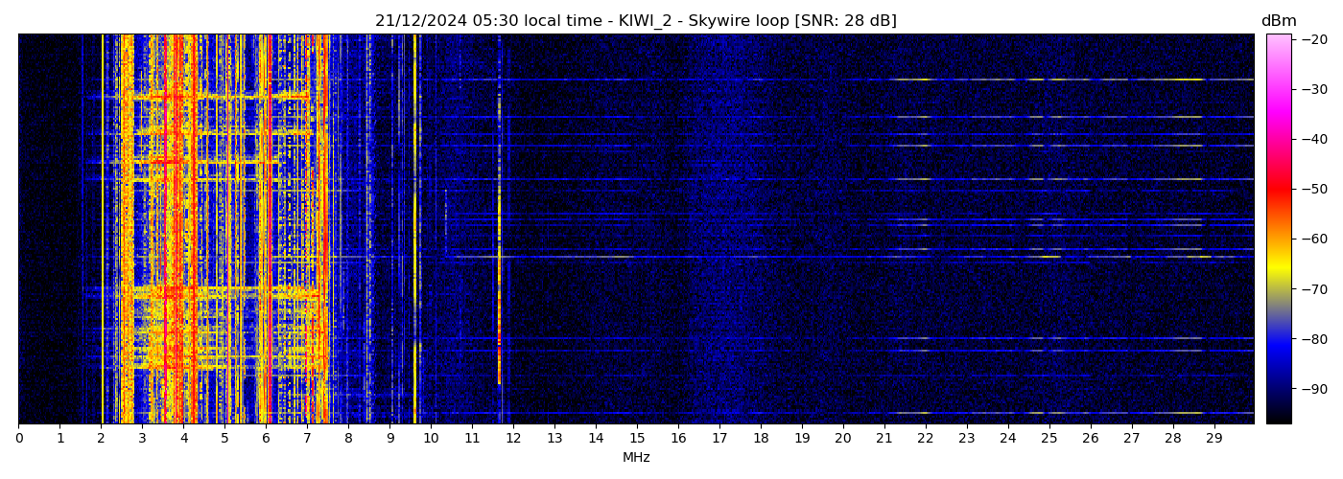Screen dimensions: 1343x479
Task: Click the dBm label above the colorbar
Action: (x=1278, y=21)
